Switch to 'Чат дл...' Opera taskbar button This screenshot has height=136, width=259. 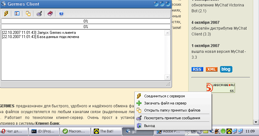[14, 131]
